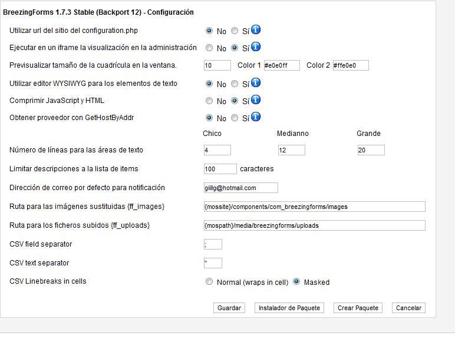Open info icon for Comprimir JavaScript y HTML

click(256, 99)
